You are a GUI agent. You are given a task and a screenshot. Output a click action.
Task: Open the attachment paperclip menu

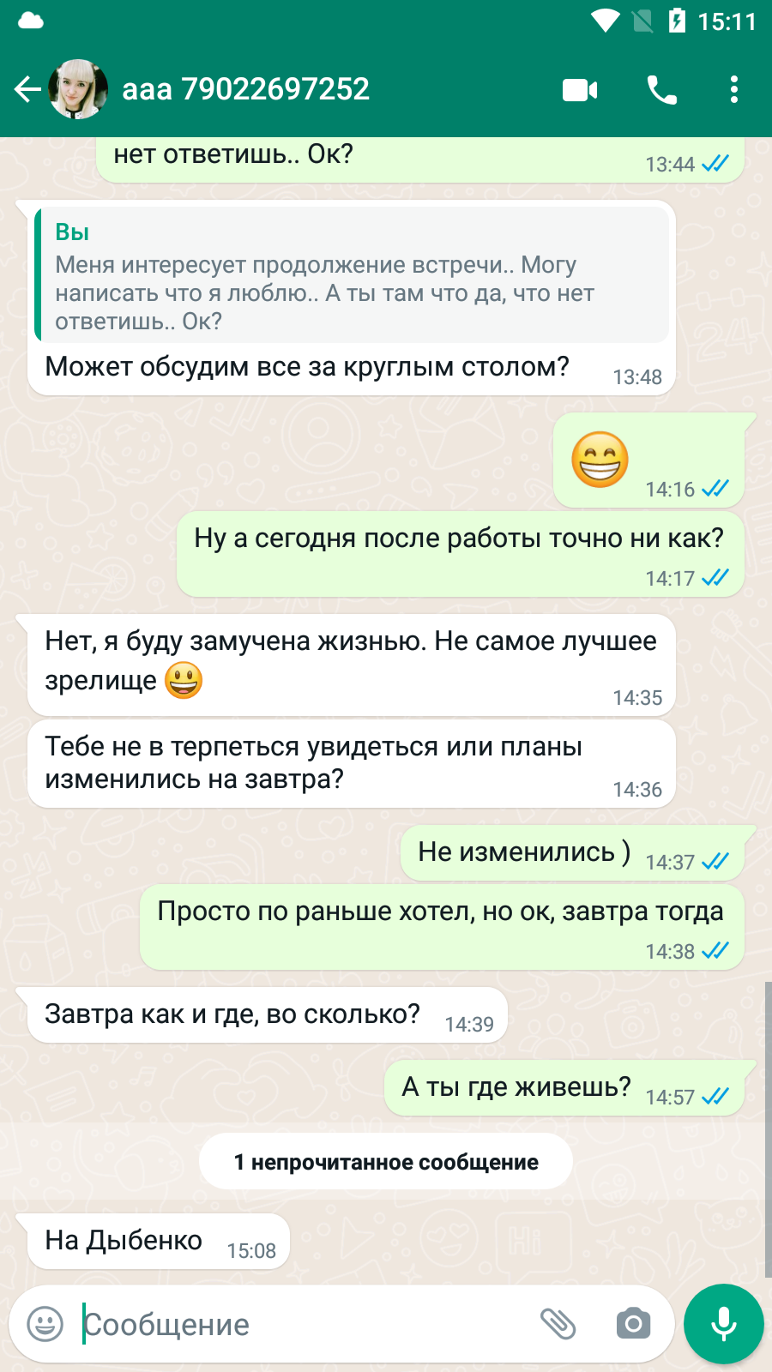[x=558, y=1324]
